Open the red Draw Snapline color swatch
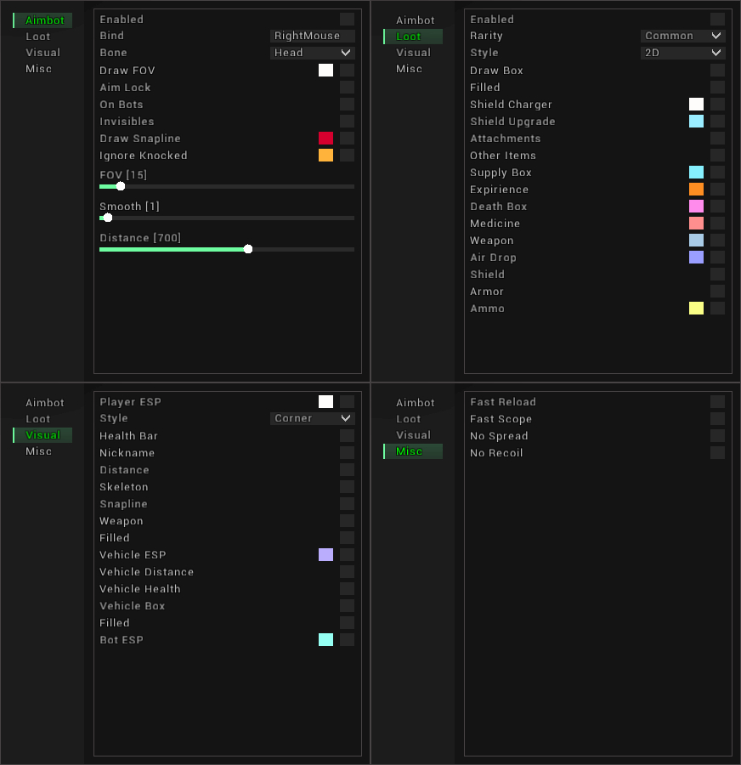Image resolution: width=741 pixels, height=765 pixels. 325,138
